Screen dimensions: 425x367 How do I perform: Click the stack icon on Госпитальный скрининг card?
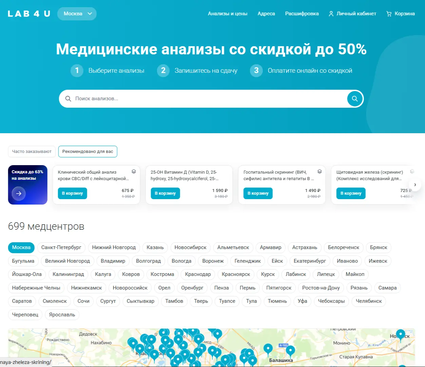(x=318, y=172)
